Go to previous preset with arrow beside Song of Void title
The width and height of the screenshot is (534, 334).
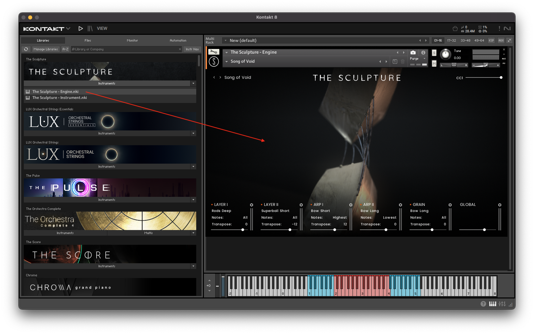point(214,77)
